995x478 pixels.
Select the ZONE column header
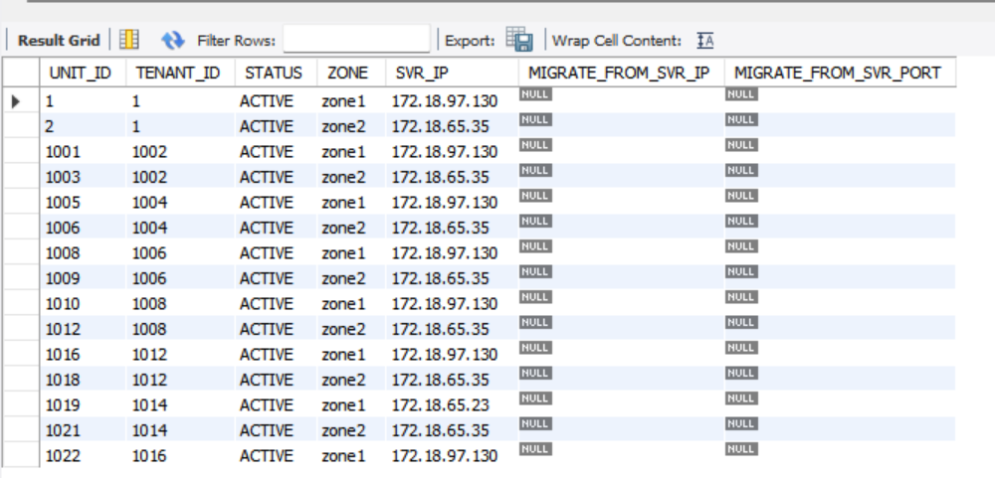347,73
